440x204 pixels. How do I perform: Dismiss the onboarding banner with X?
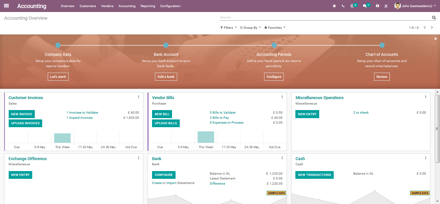tap(435, 39)
